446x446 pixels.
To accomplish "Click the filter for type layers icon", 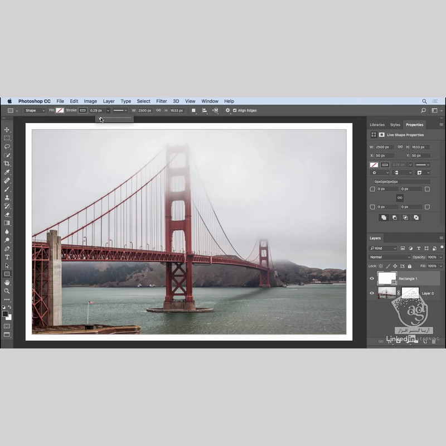I will [418, 248].
